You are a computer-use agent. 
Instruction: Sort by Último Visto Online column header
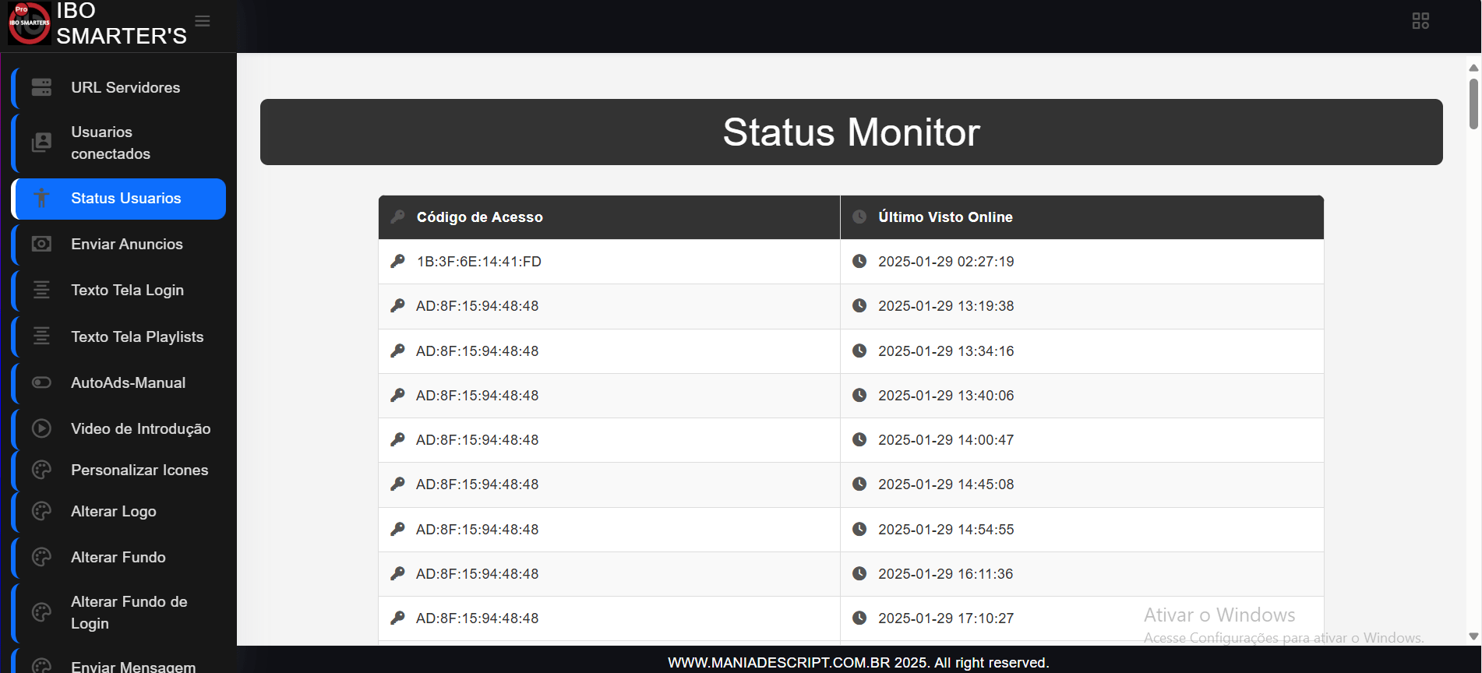coord(944,217)
